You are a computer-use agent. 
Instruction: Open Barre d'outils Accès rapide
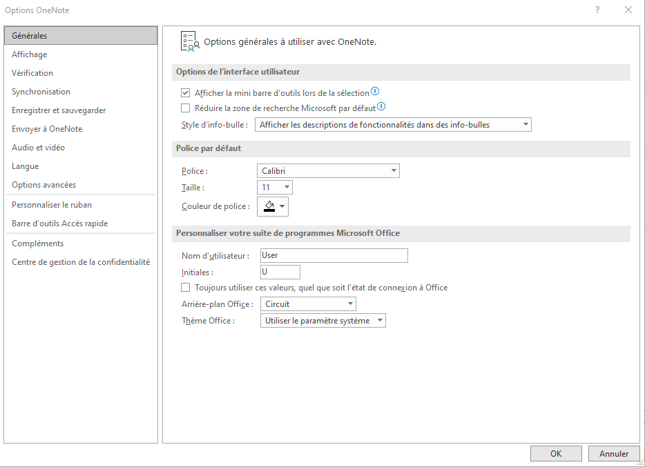point(81,223)
